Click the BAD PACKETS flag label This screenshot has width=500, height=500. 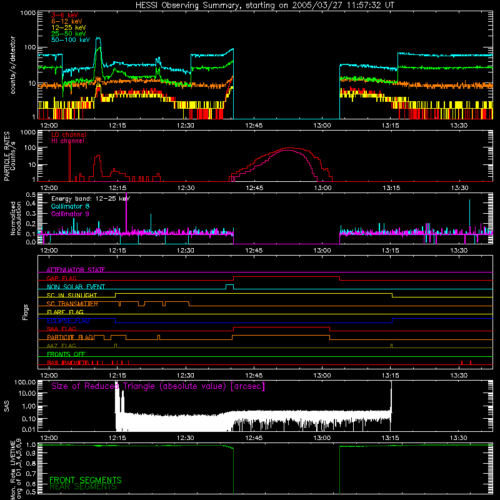68,362
